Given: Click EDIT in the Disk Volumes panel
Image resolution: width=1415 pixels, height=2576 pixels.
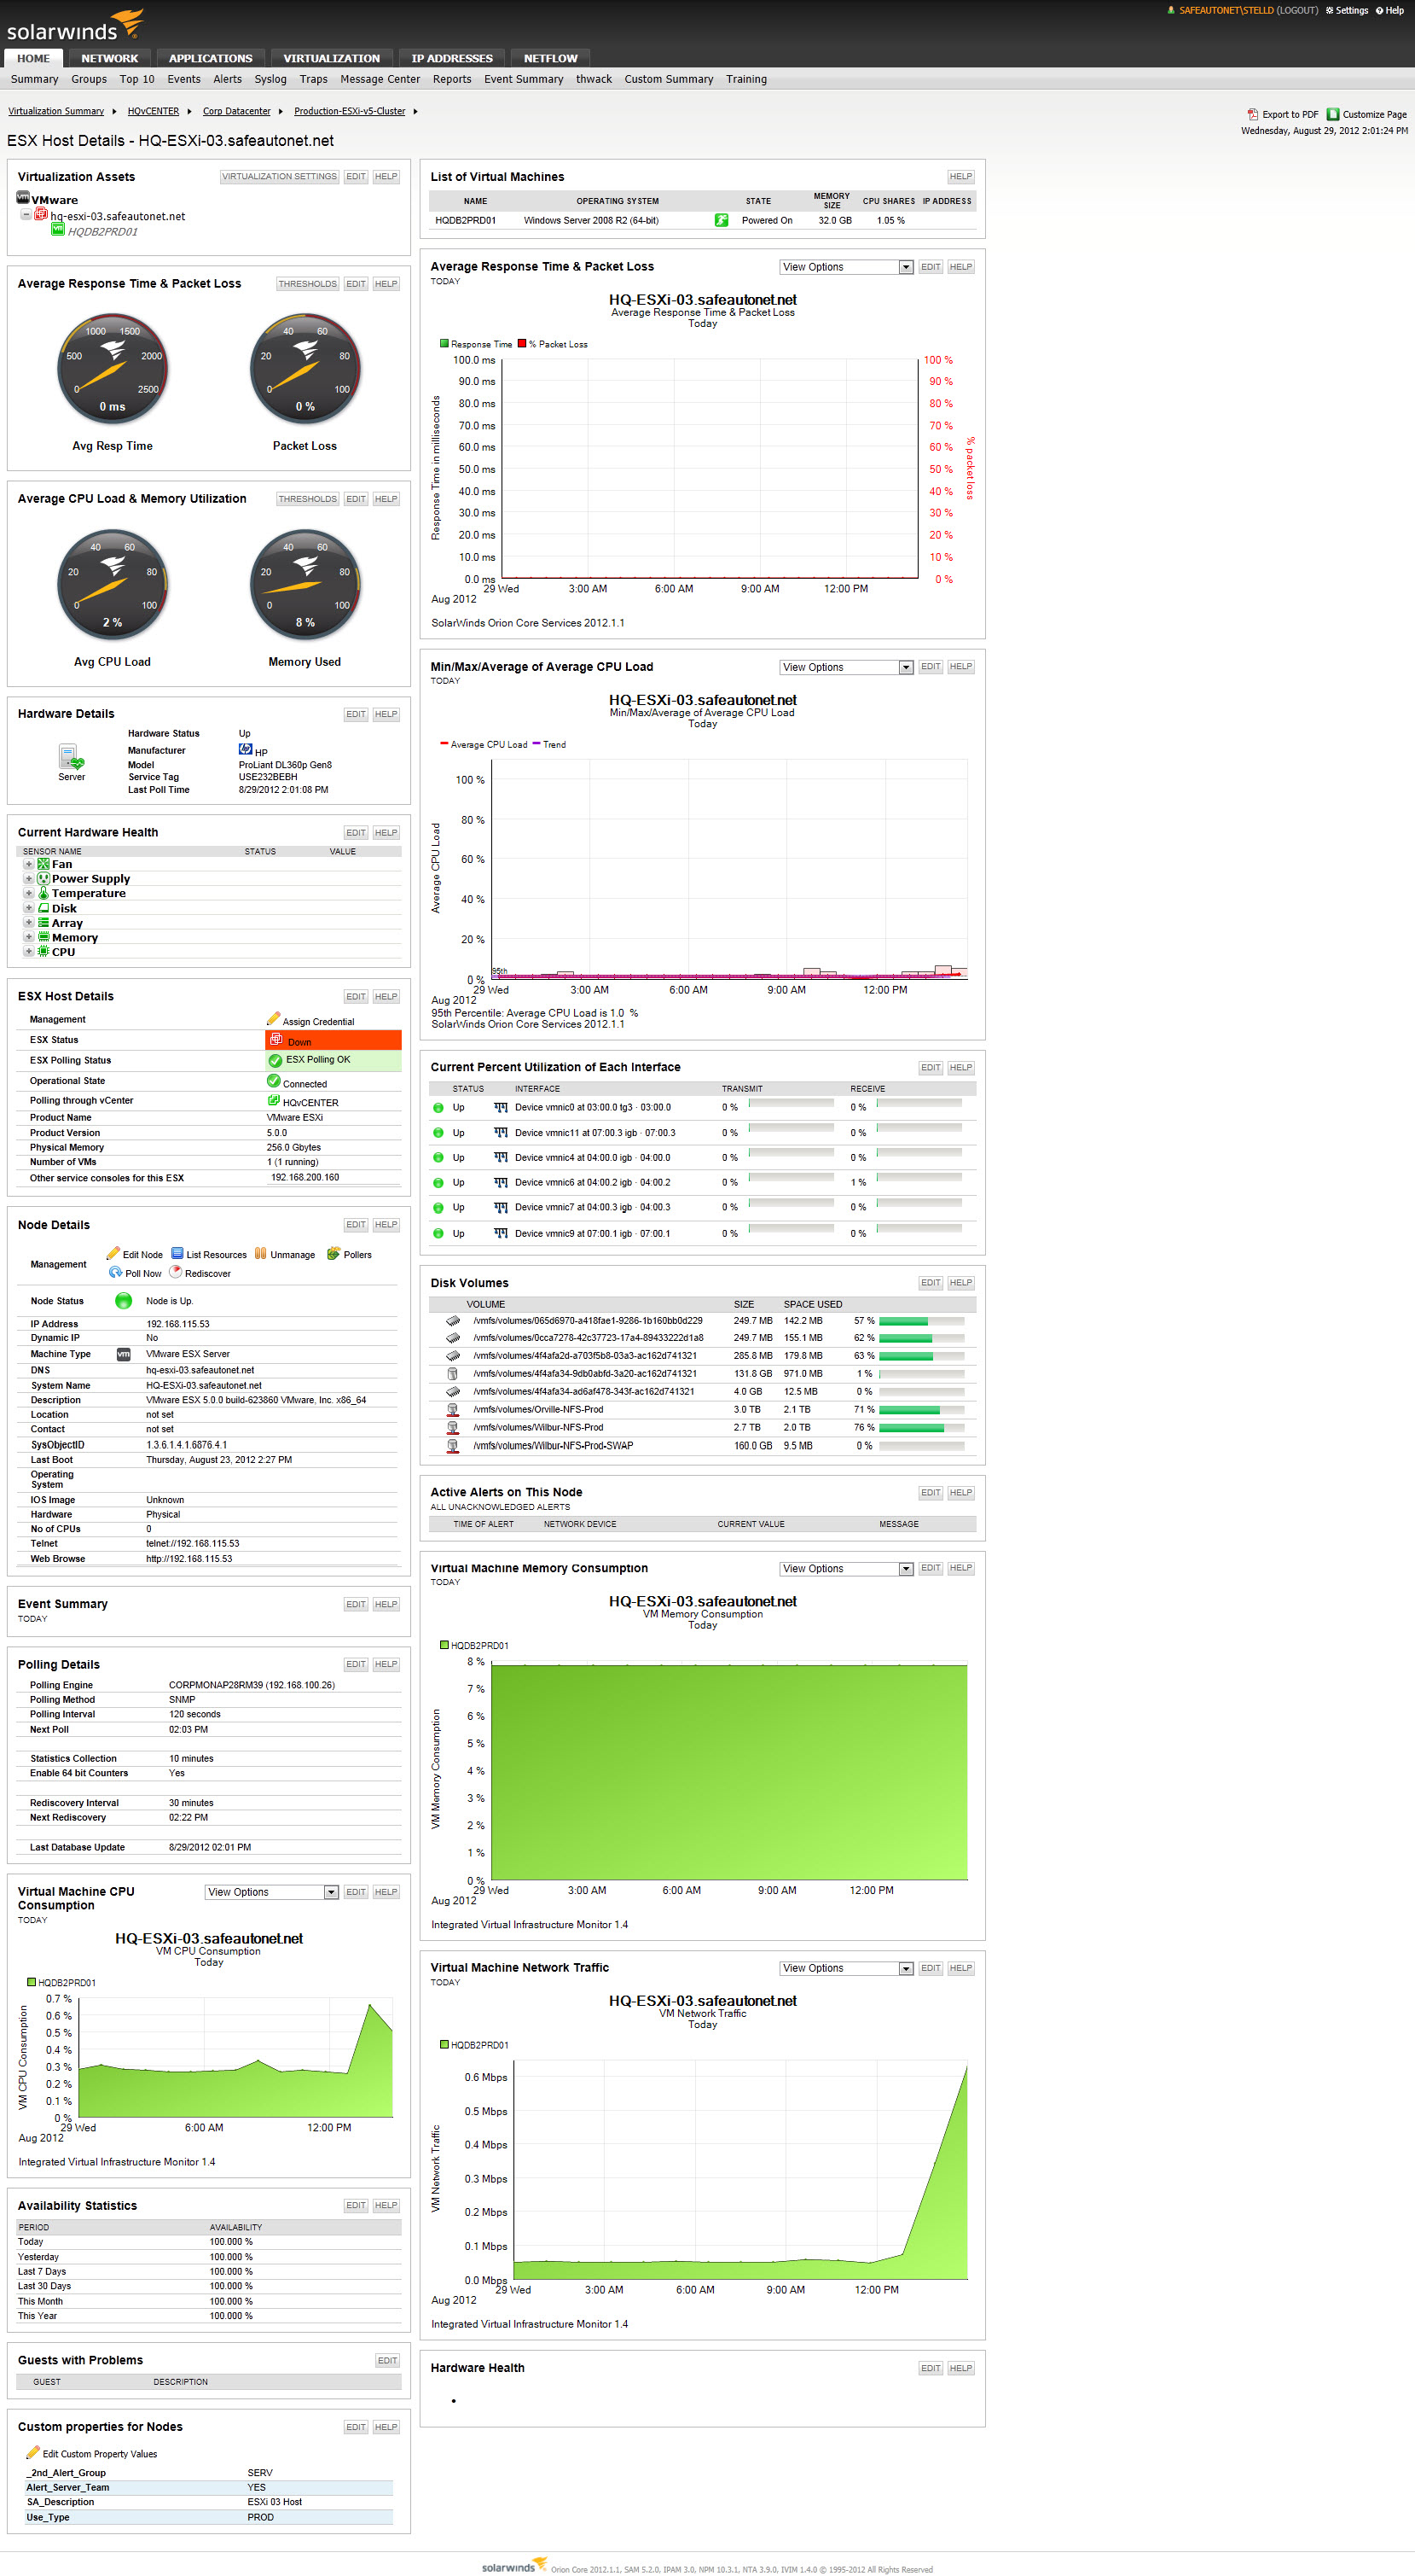Looking at the screenshot, I should [931, 1283].
